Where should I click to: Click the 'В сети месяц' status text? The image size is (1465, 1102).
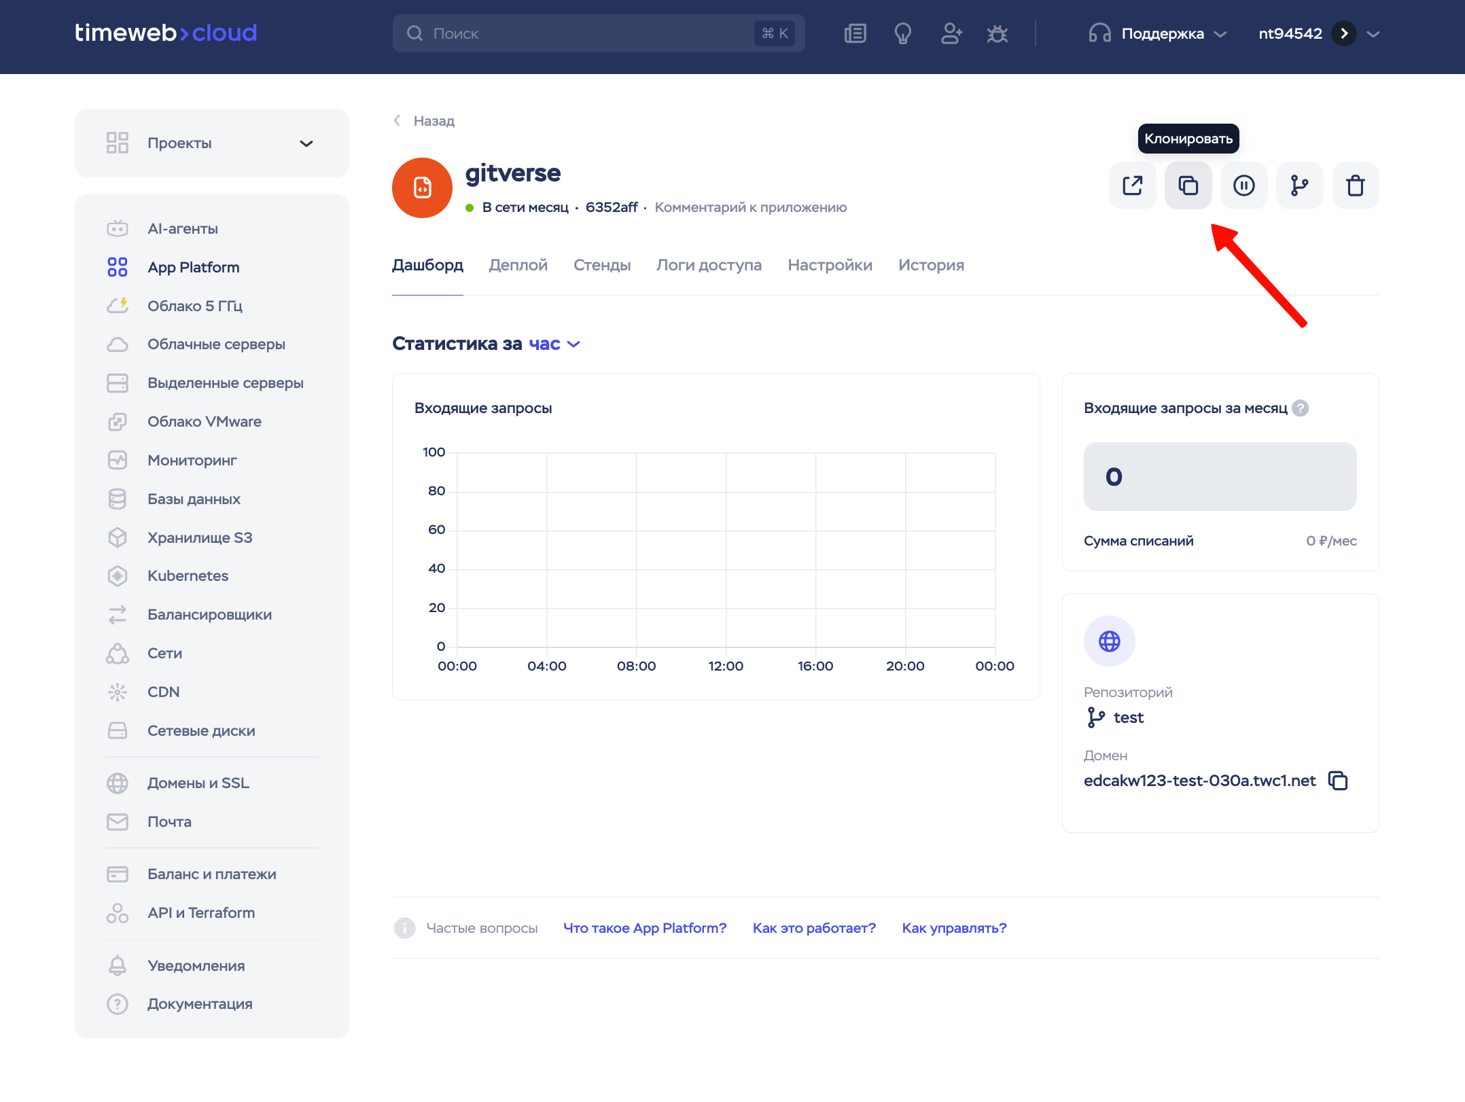[x=525, y=207]
